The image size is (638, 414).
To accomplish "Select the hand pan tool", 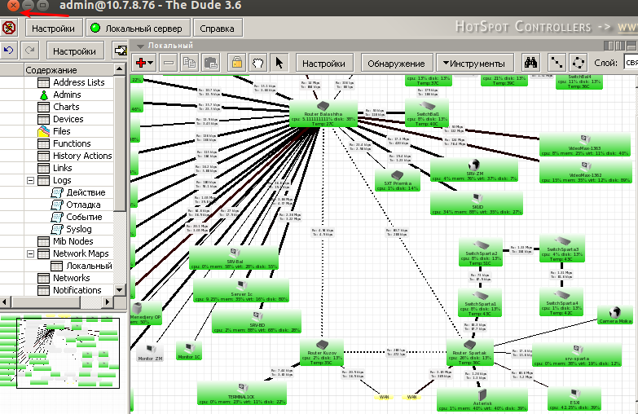I will [258, 63].
